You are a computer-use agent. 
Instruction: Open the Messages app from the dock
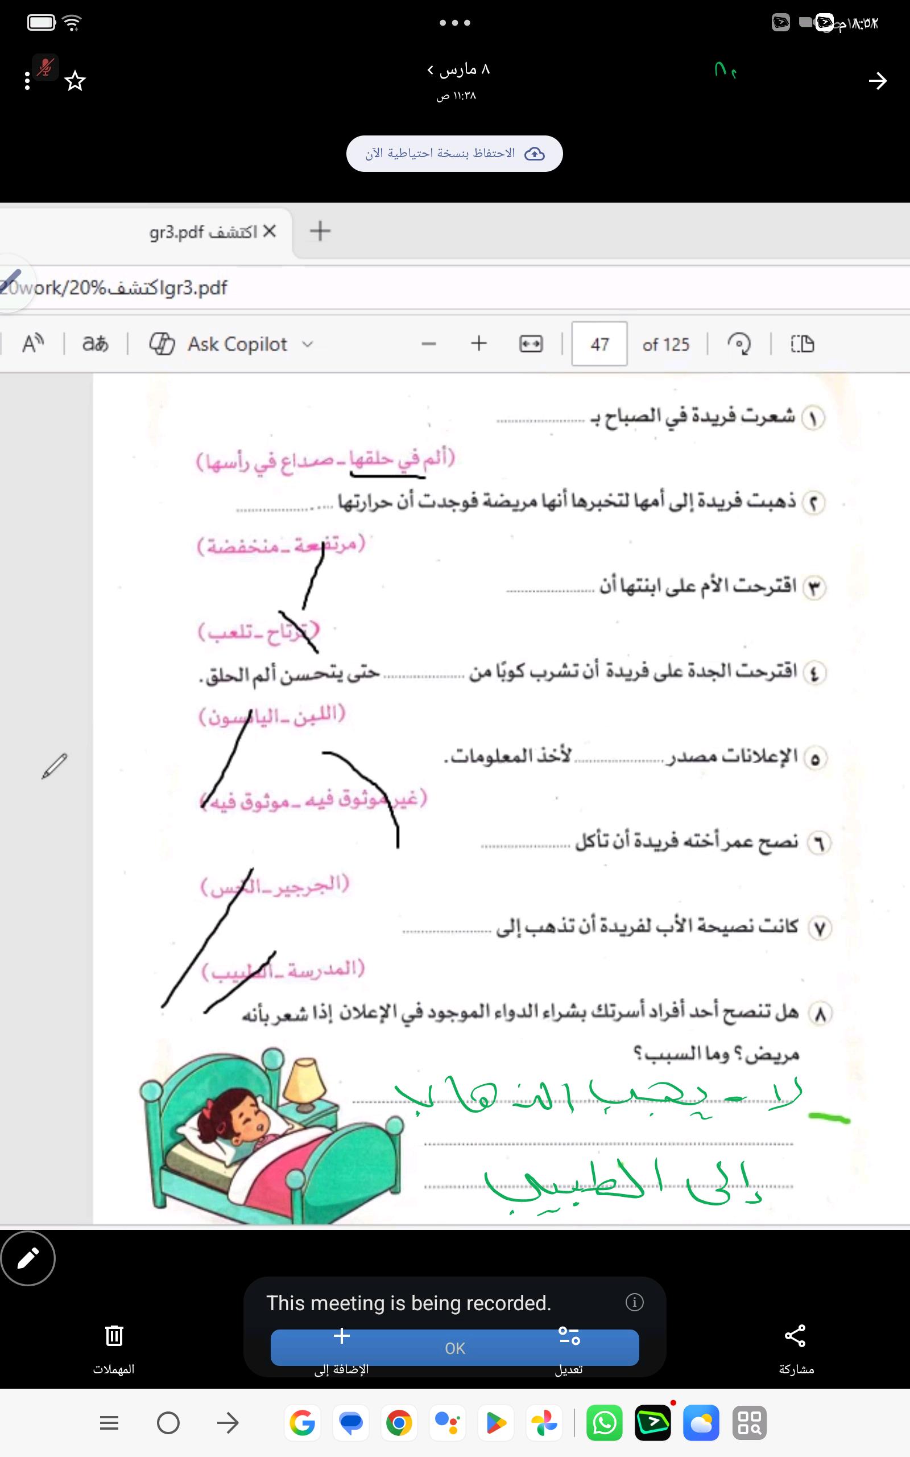click(351, 1423)
